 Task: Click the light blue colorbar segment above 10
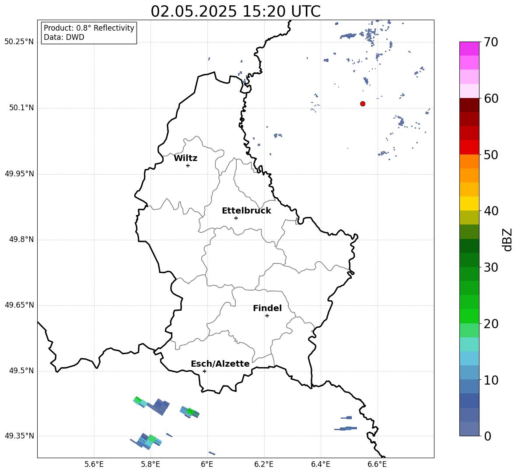(469, 373)
